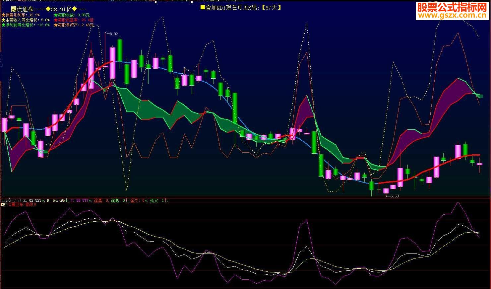Screen dimensions: 491x289
Task: Click the orange star beside 销售毛利率
Action: 4,15
